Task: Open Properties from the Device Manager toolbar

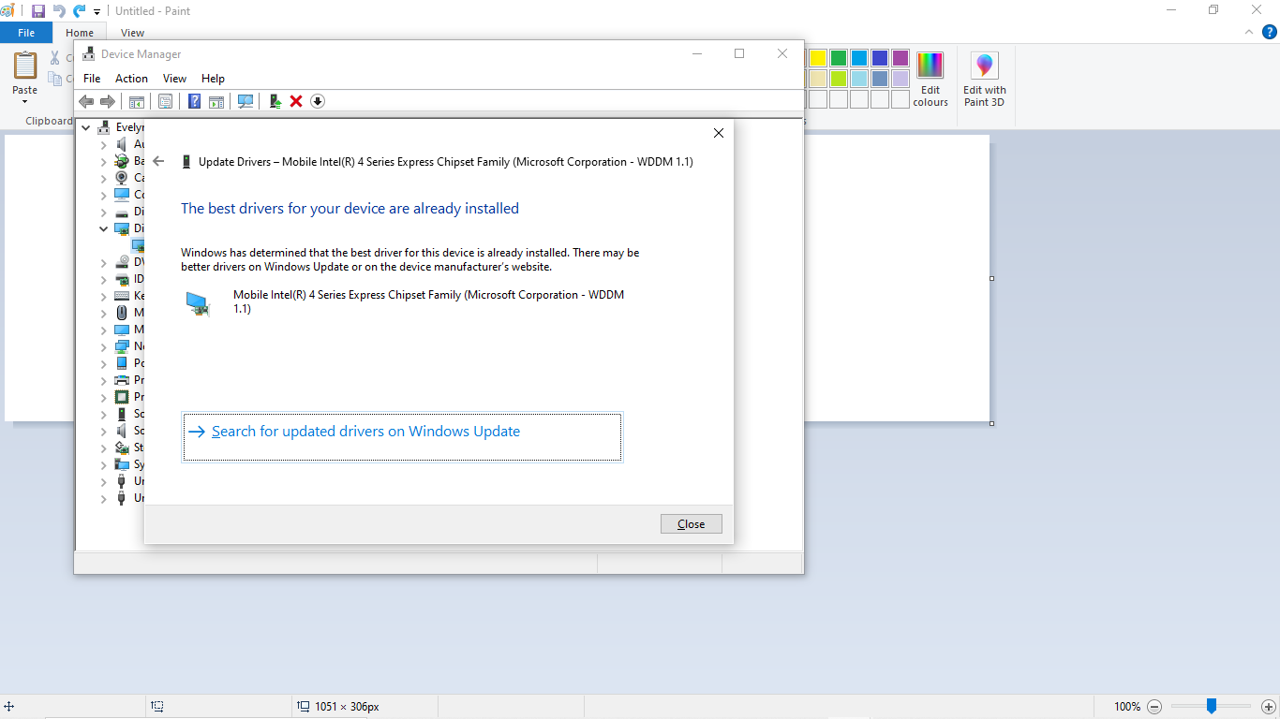Action: point(165,101)
